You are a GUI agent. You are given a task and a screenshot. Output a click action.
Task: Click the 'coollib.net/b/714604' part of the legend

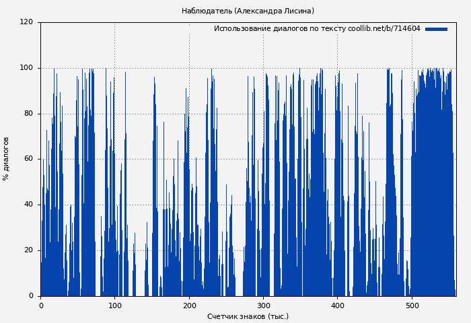tap(384, 29)
